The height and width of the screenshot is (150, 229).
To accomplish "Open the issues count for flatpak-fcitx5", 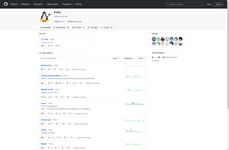I will pyautogui.click(x=63, y=97).
